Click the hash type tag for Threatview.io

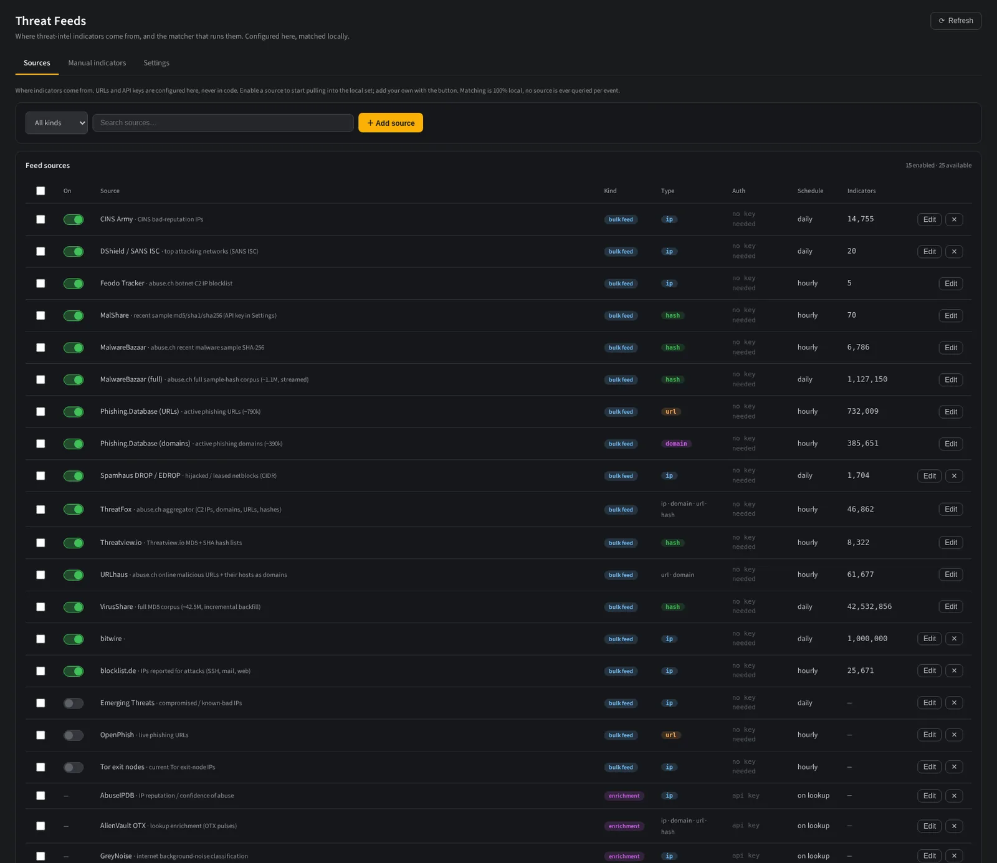[x=672, y=543]
